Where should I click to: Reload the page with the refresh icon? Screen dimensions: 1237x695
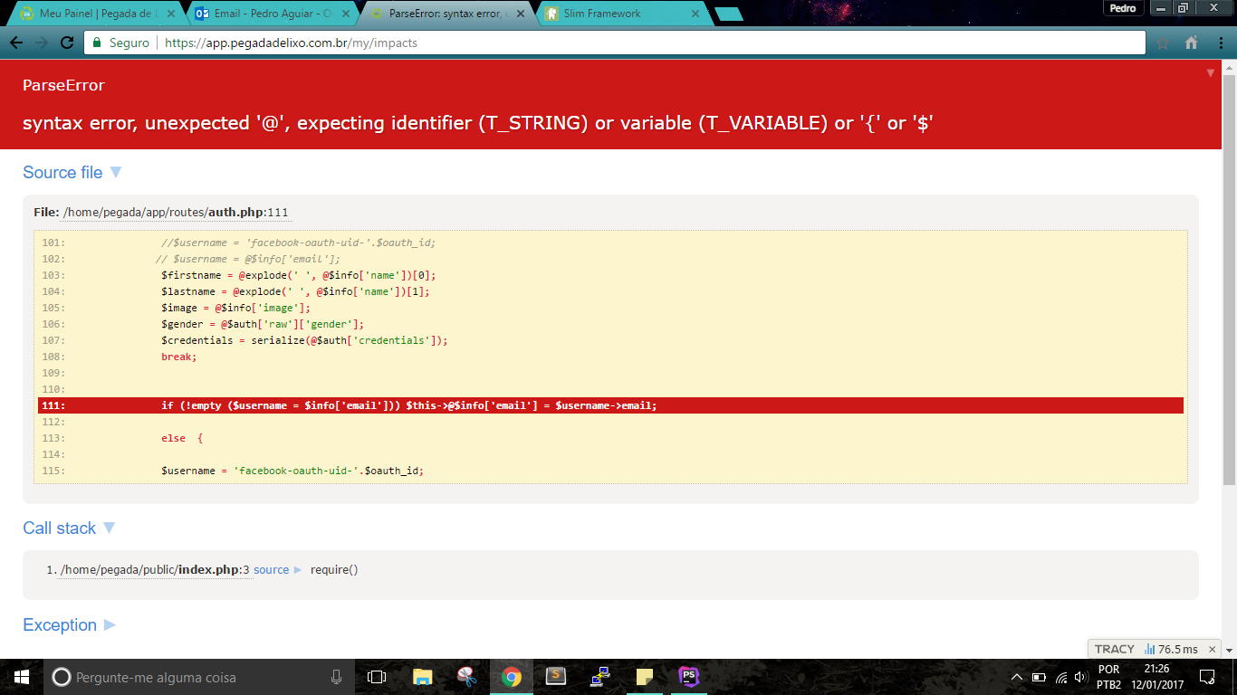pyautogui.click(x=66, y=43)
